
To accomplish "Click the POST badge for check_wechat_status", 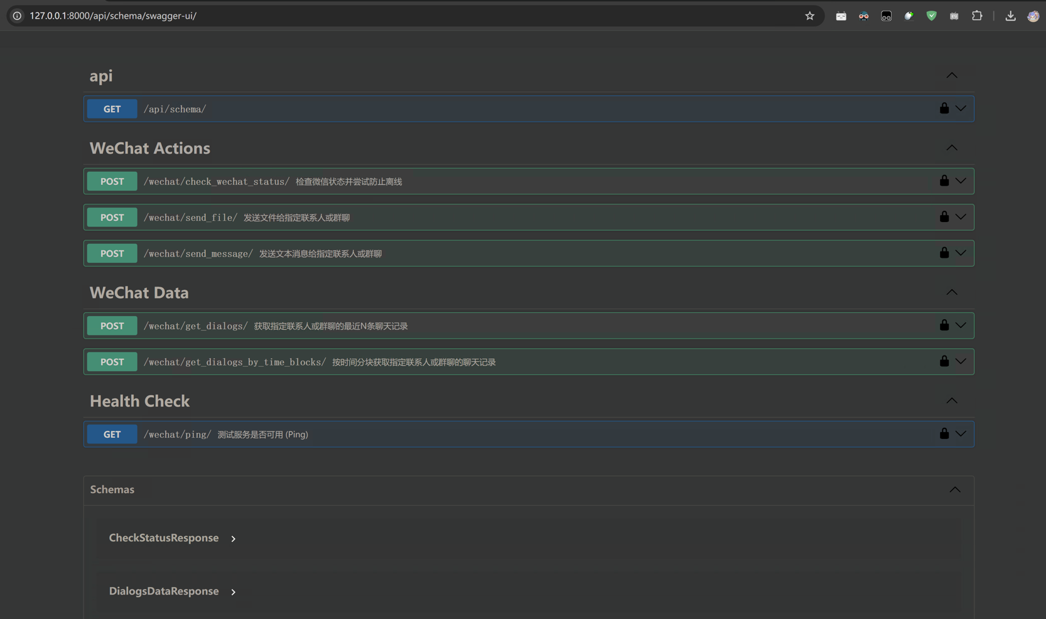I will click(x=112, y=181).
